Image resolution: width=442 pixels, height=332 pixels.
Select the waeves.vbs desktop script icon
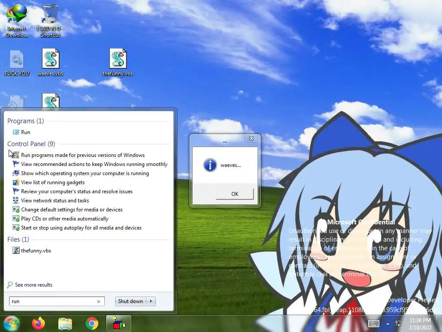point(51,62)
